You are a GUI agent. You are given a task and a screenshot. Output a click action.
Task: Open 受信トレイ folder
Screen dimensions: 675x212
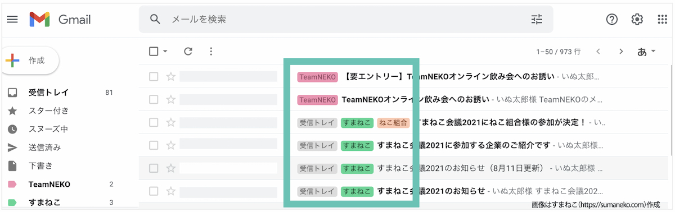coord(48,93)
